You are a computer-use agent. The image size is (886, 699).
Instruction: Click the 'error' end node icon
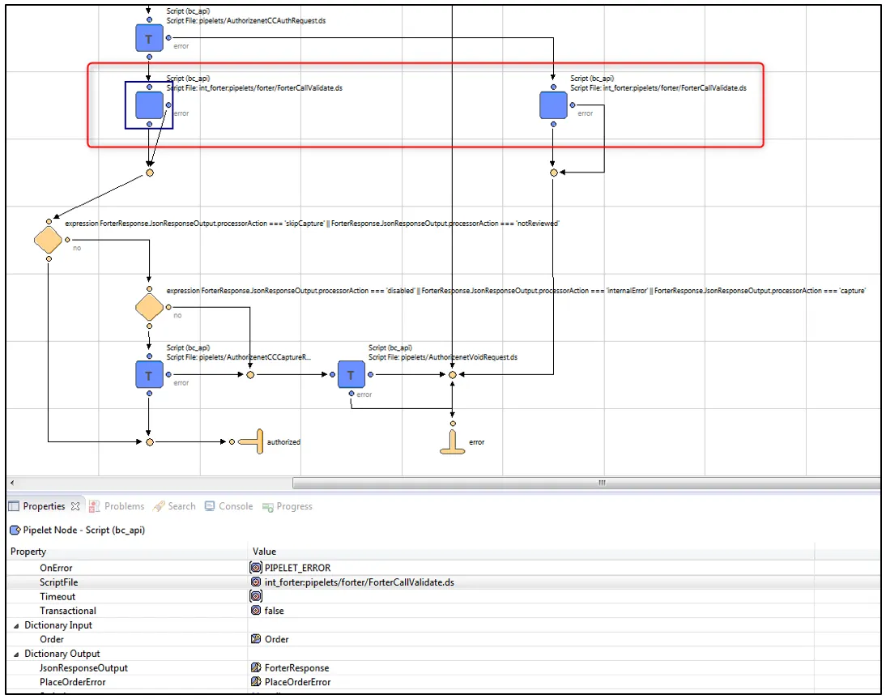(x=452, y=442)
